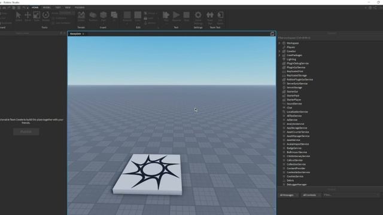Select Chat in Explorer

coord(290,107)
